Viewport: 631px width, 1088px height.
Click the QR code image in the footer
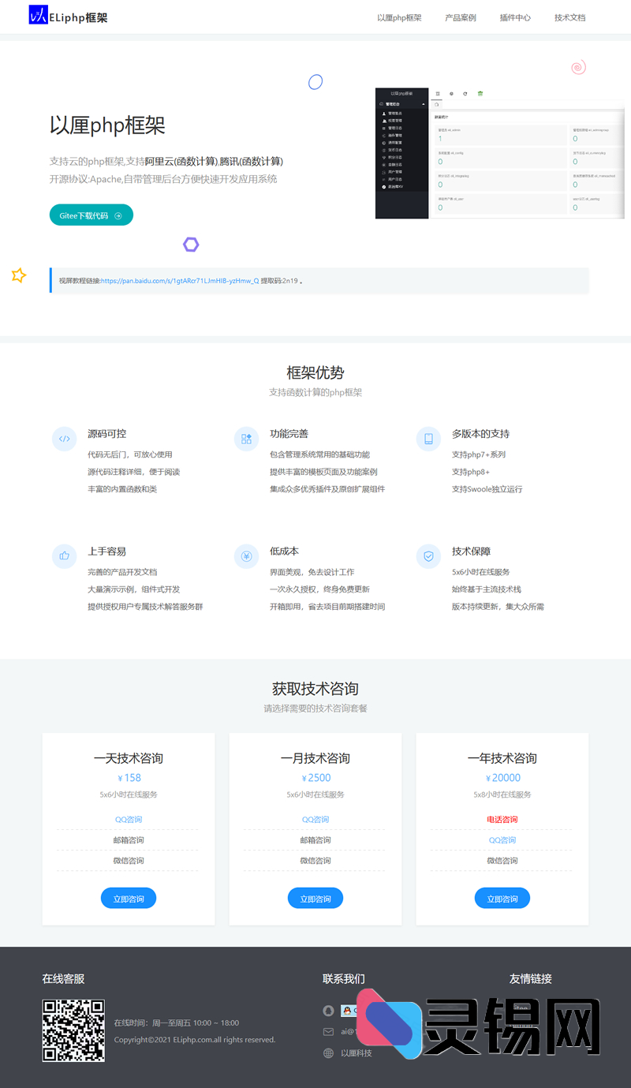(73, 1031)
